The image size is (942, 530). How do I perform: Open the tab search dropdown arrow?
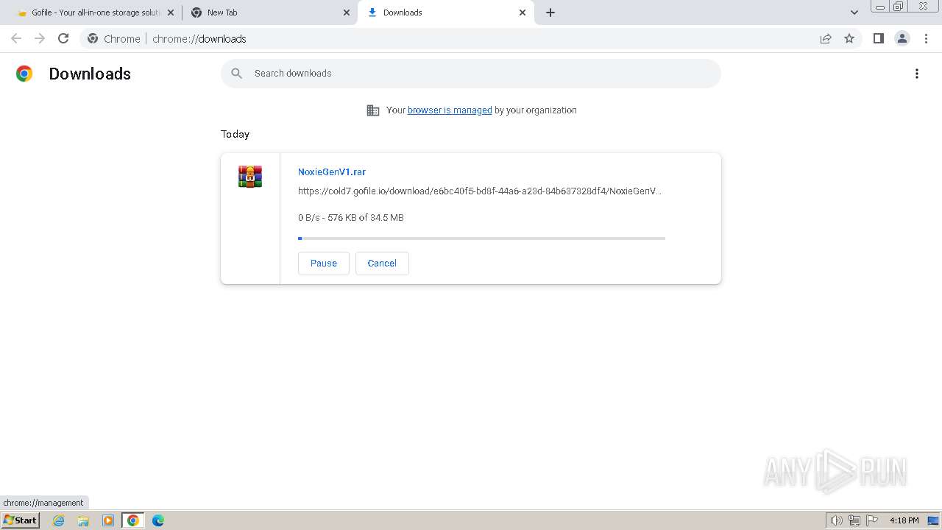coord(854,13)
